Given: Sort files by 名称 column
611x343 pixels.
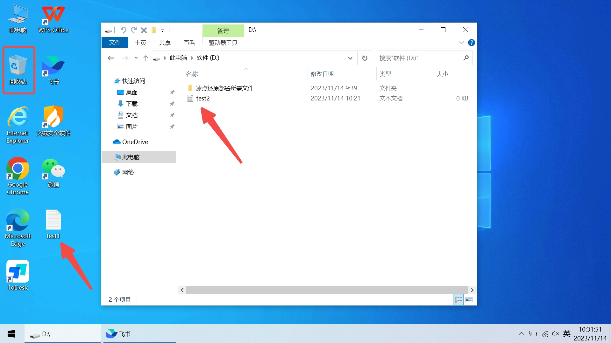Looking at the screenshot, I should tap(192, 74).
